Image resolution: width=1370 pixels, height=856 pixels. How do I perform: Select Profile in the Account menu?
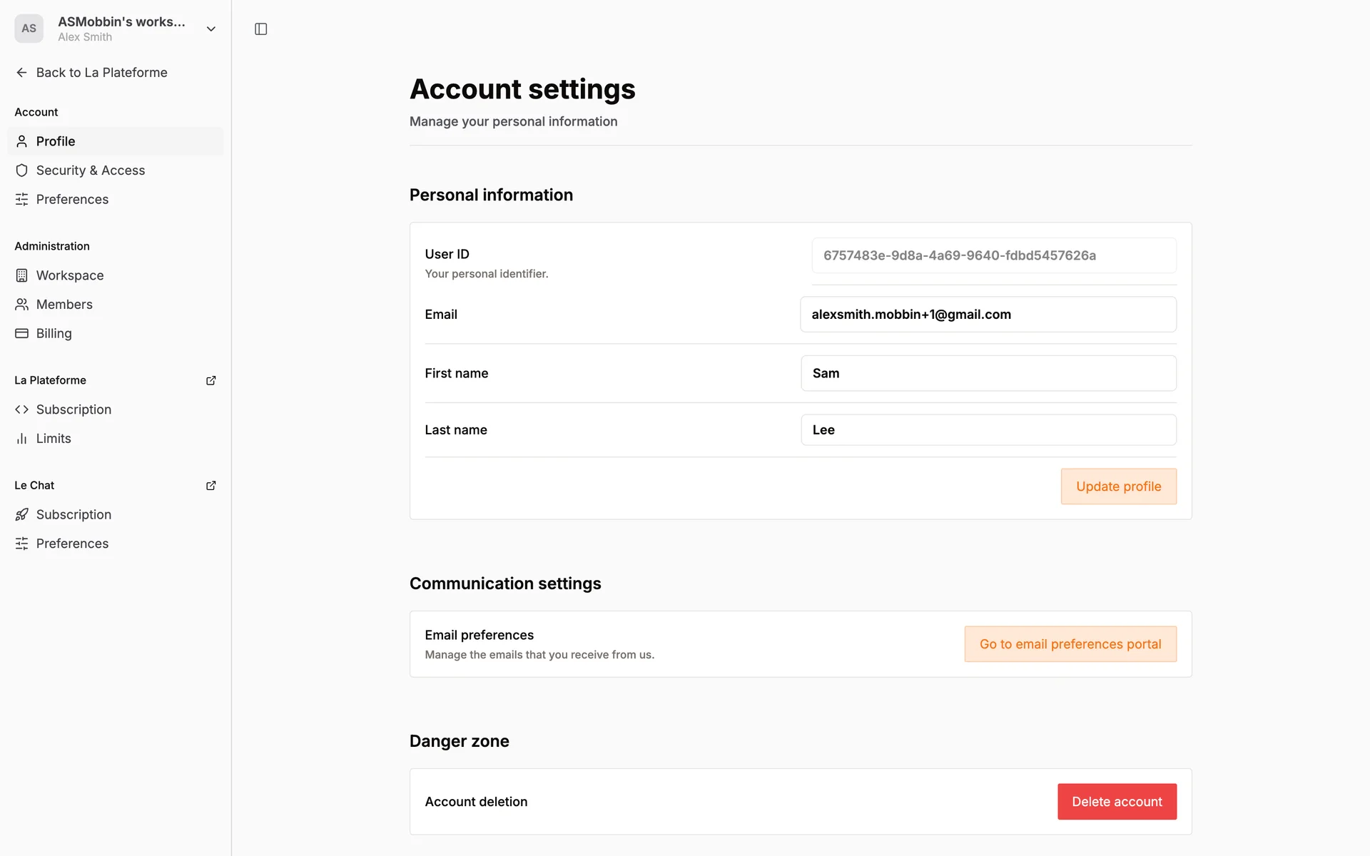[56, 141]
